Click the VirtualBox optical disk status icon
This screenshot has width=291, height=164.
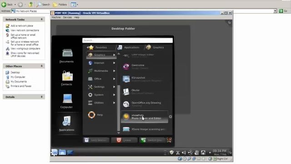(x=185, y=159)
